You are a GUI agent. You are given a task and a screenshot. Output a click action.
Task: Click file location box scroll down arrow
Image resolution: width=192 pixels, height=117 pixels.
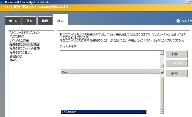point(162,66)
